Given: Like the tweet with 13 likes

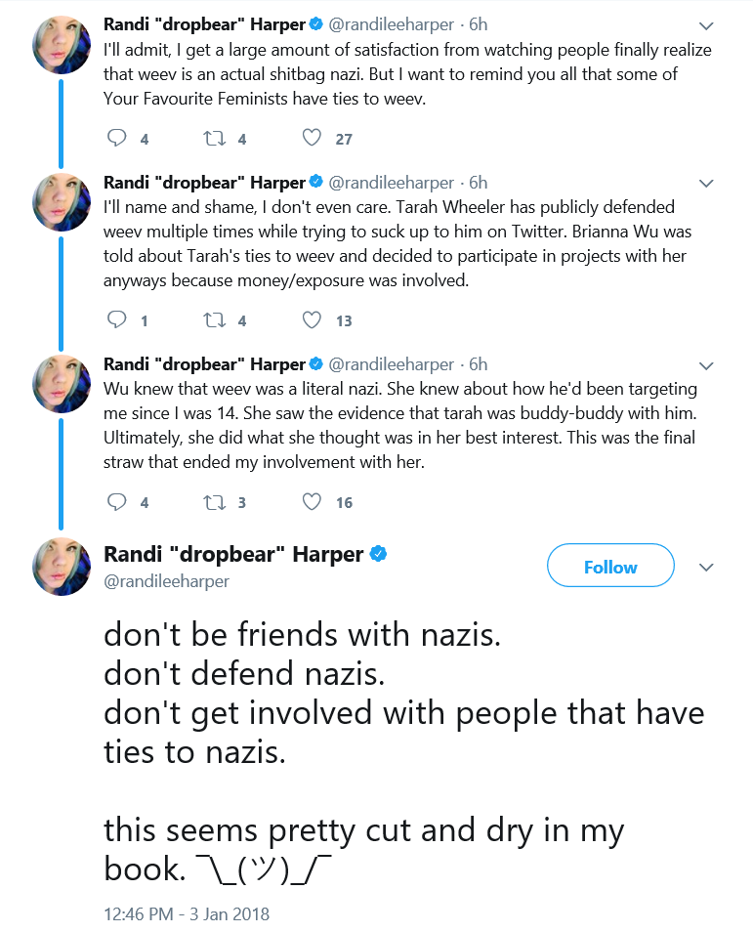Looking at the screenshot, I should click(x=312, y=319).
